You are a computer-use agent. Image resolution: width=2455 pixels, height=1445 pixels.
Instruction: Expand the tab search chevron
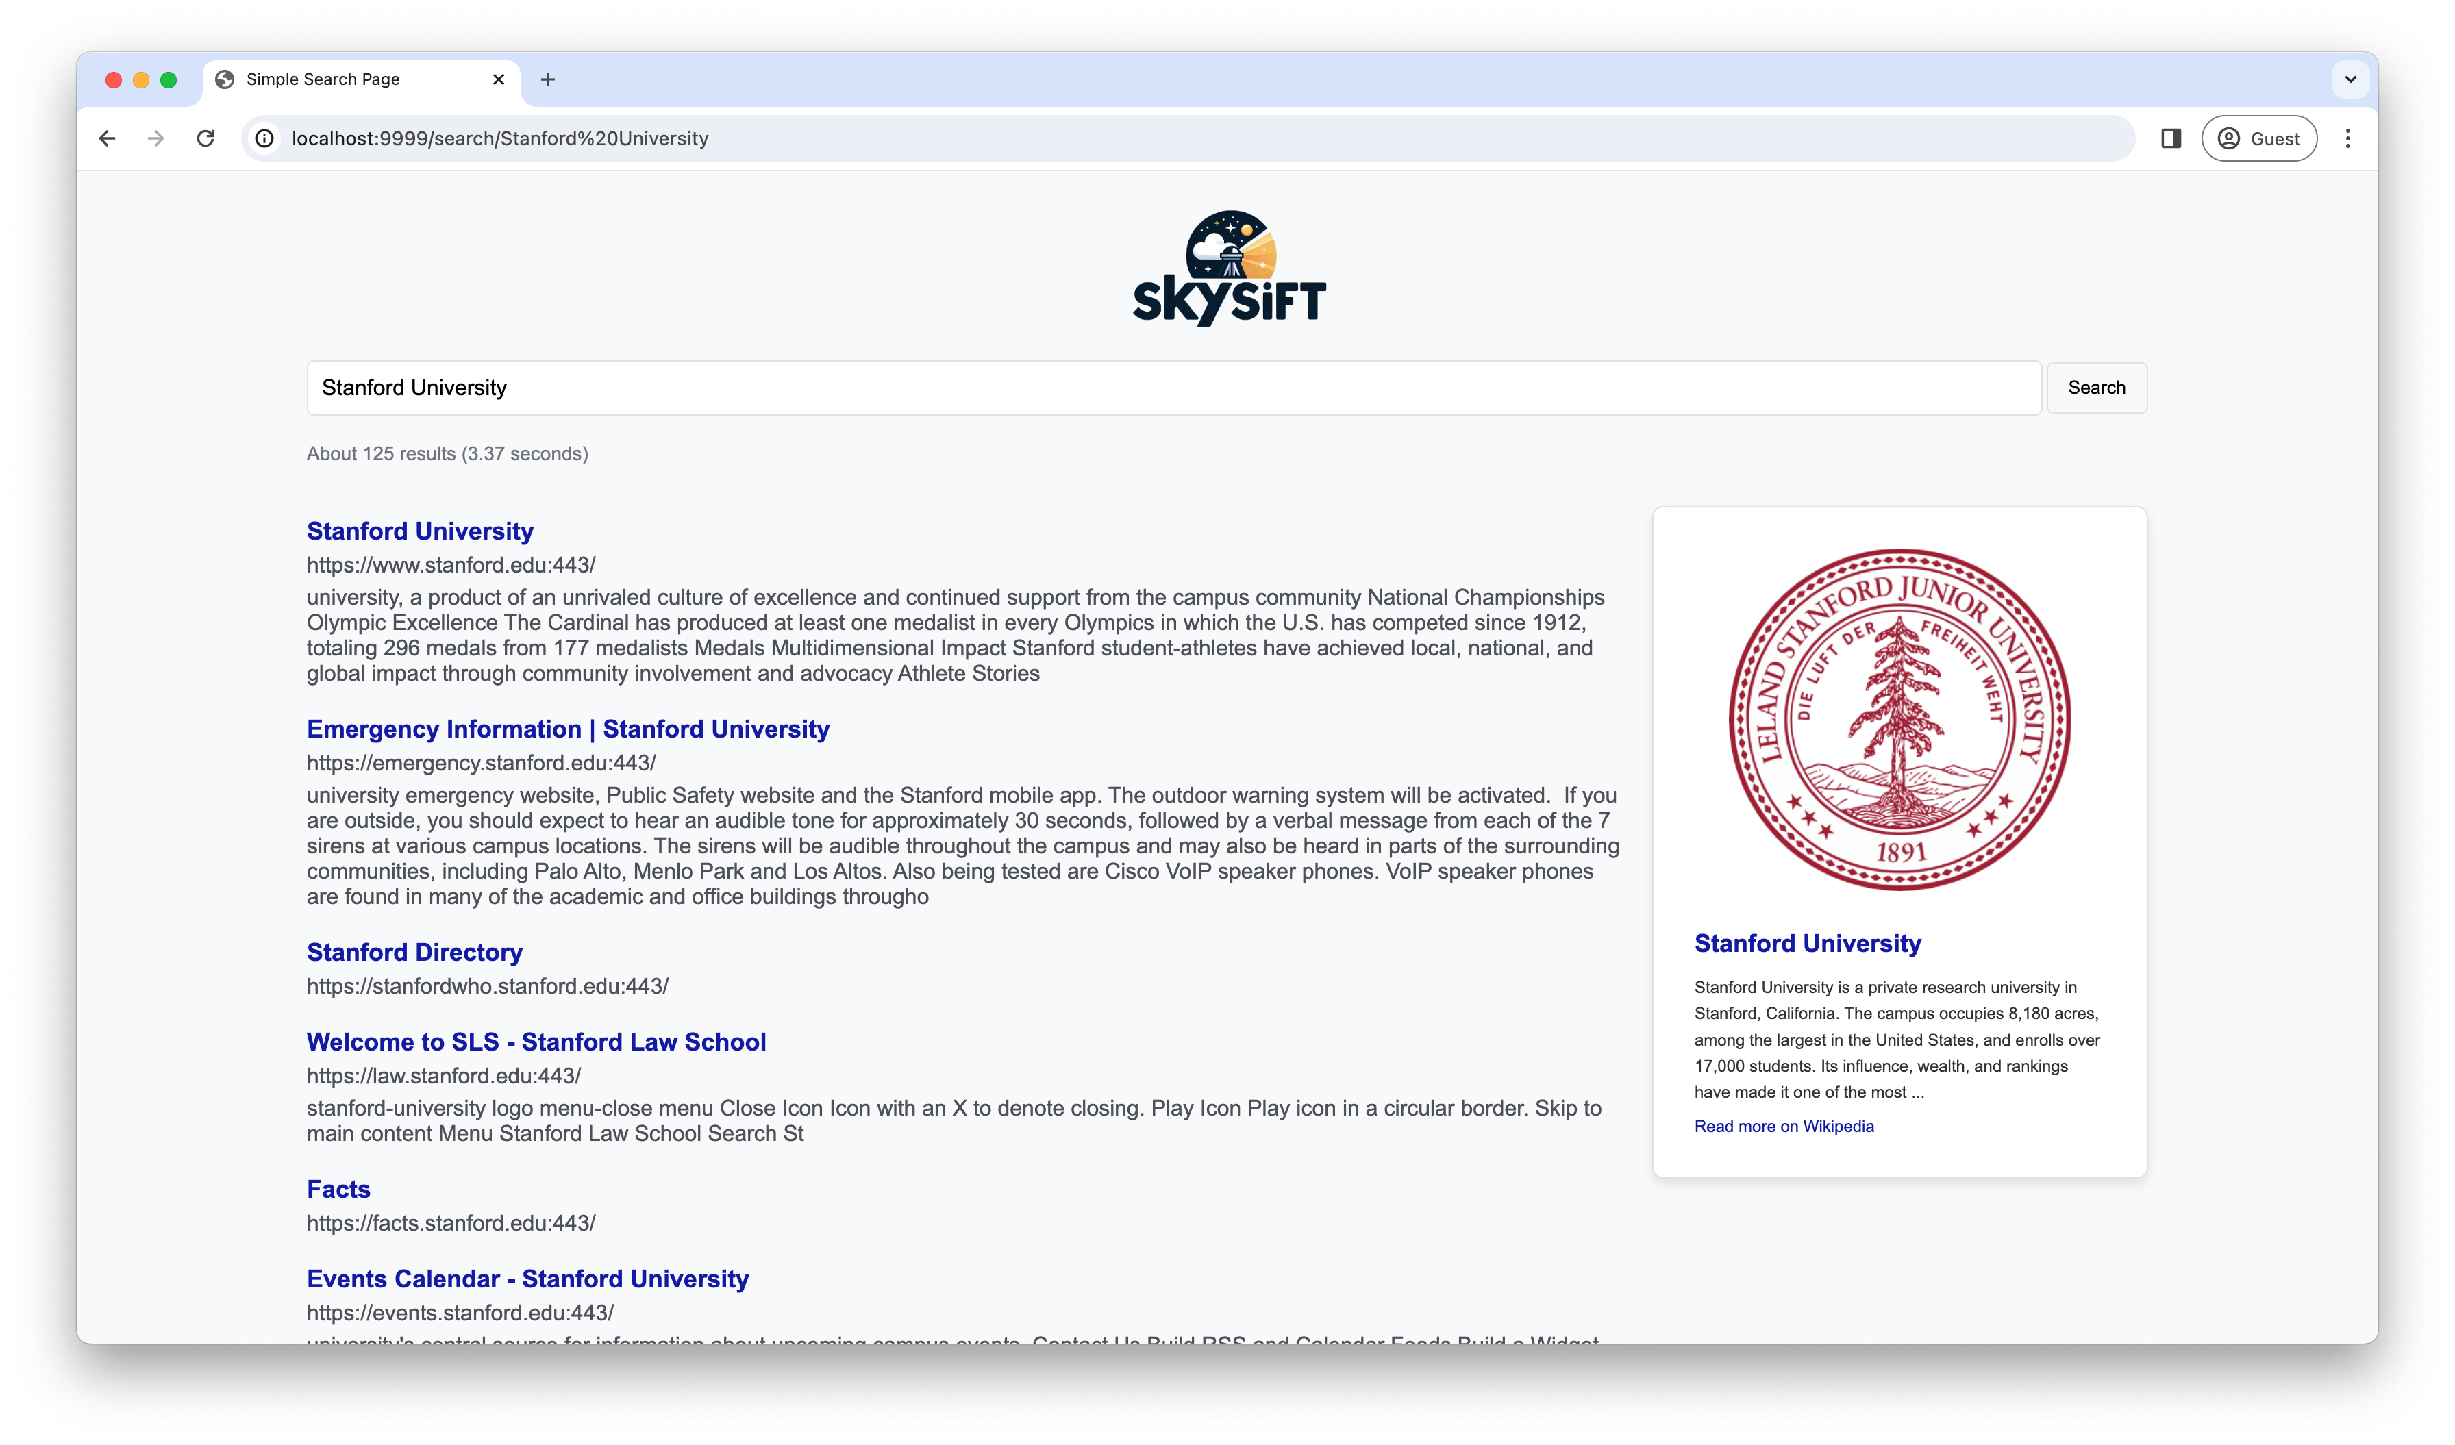pyautogui.click(x=2350, y=80)
